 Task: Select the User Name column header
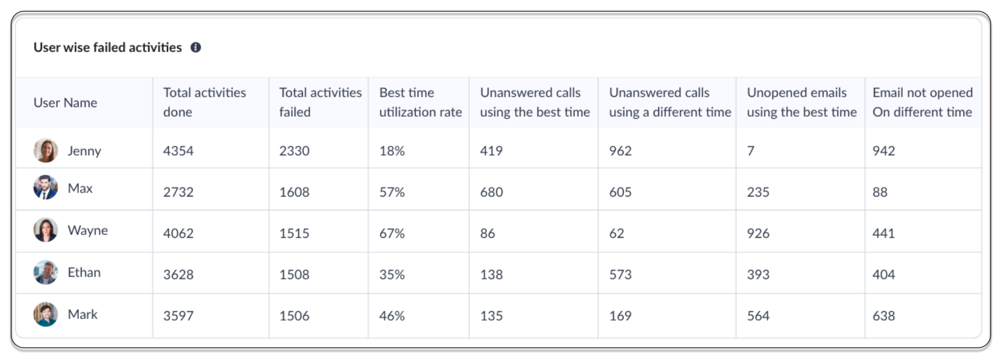point(65,103)
